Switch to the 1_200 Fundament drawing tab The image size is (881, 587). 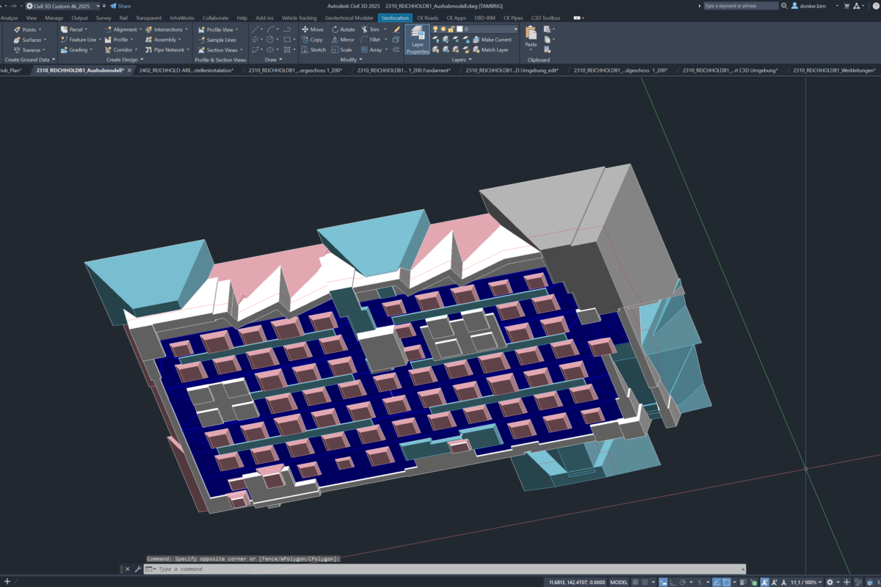(x=405, y=70)
